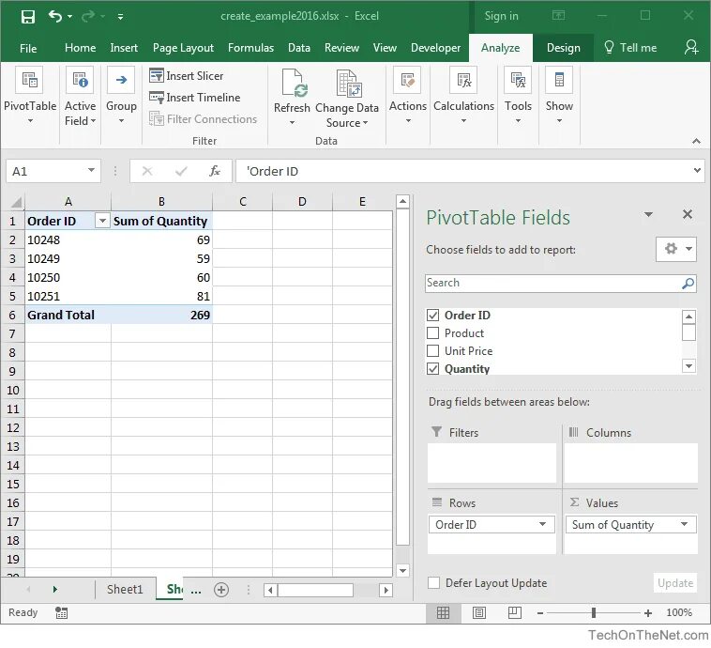Click the Insert Slicer icon

click(157, 75)
